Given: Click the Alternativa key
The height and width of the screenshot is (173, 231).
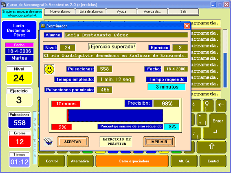Looking at the screenshot, I should 80,161.
